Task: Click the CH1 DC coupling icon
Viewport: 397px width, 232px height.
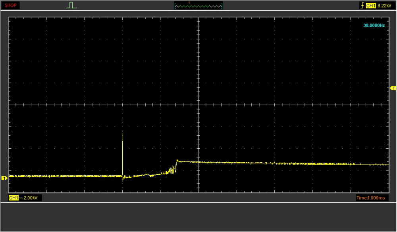Action: coord(21,198)
